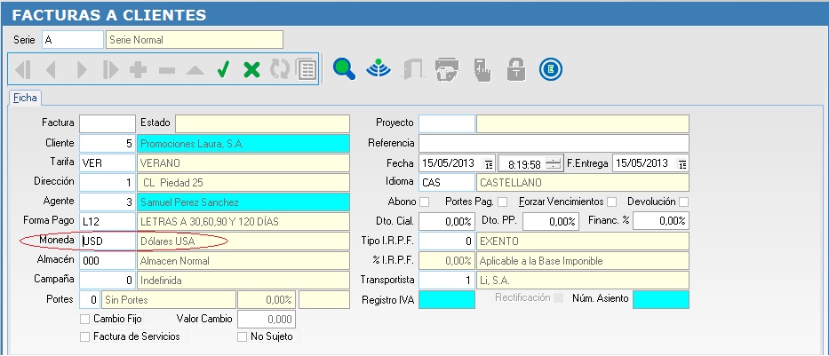Click the blue circular E icon
This screenshot has height=356, width=829.
point(551,69)
